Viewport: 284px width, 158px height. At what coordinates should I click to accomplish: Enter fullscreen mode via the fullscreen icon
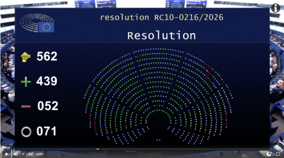pos(278,154)
